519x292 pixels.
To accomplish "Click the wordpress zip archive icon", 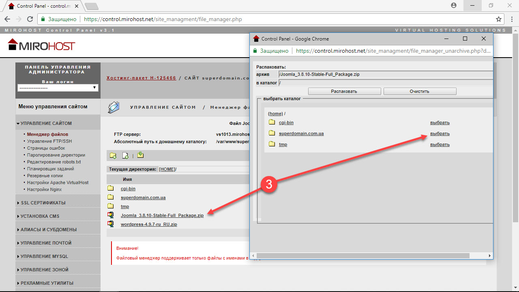I will point(111,224).
